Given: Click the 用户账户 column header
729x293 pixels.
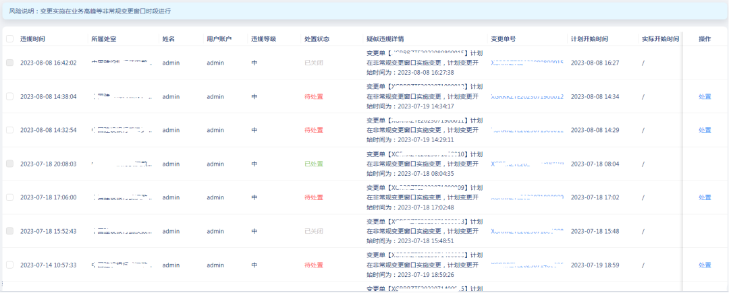Looking at the screenshot, I should click(x=219, y=40).
